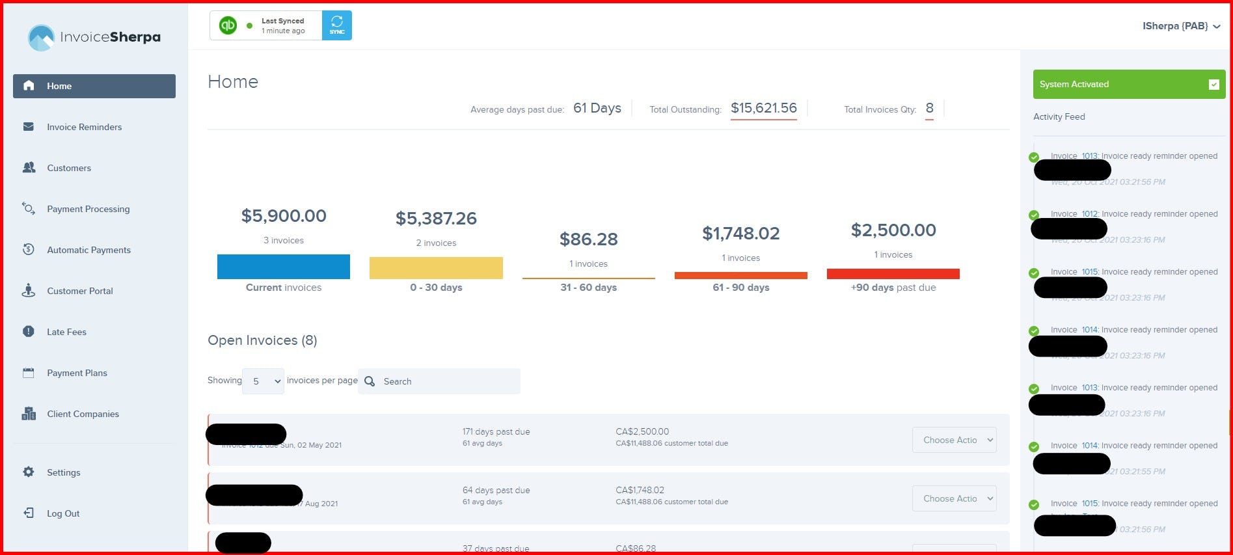Open the Customer Portal section
The image size is (1233, 555).
pos(80,291)
